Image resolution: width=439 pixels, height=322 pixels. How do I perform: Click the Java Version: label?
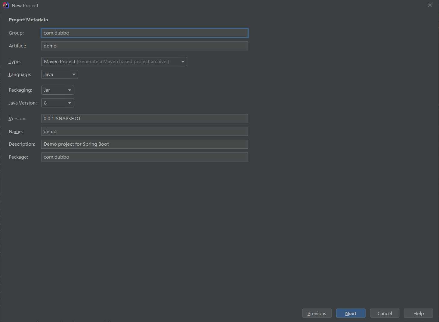click(x=23, y=103)
